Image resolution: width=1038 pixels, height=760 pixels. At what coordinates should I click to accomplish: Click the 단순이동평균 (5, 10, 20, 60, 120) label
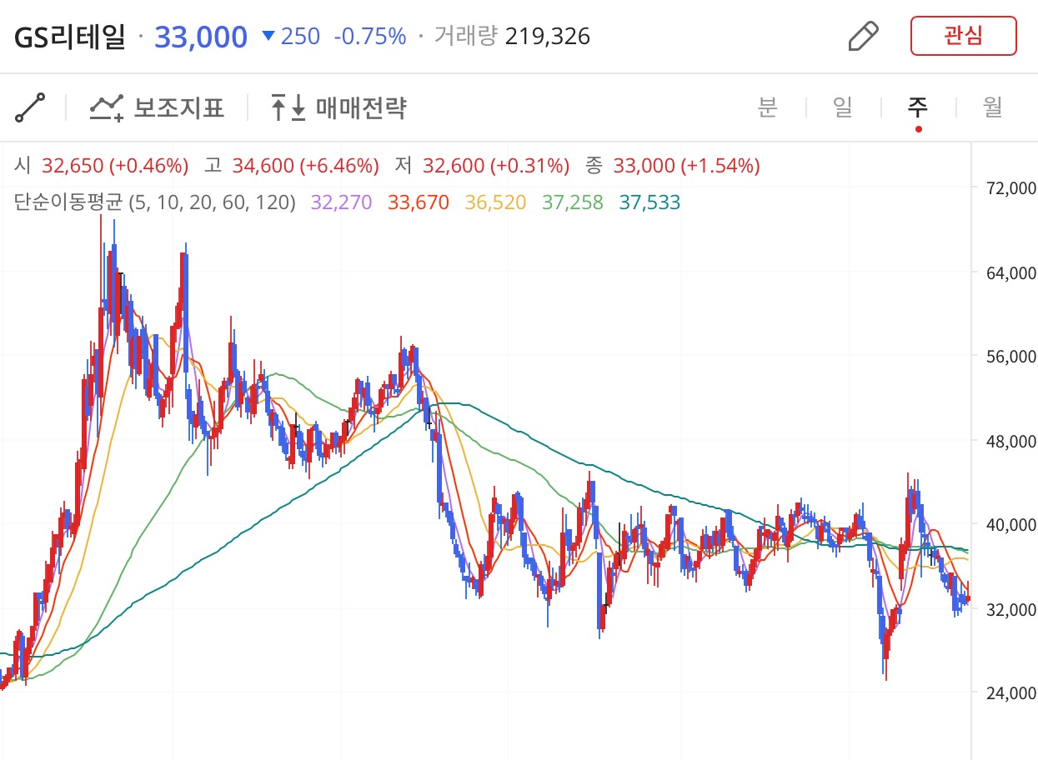155,202
